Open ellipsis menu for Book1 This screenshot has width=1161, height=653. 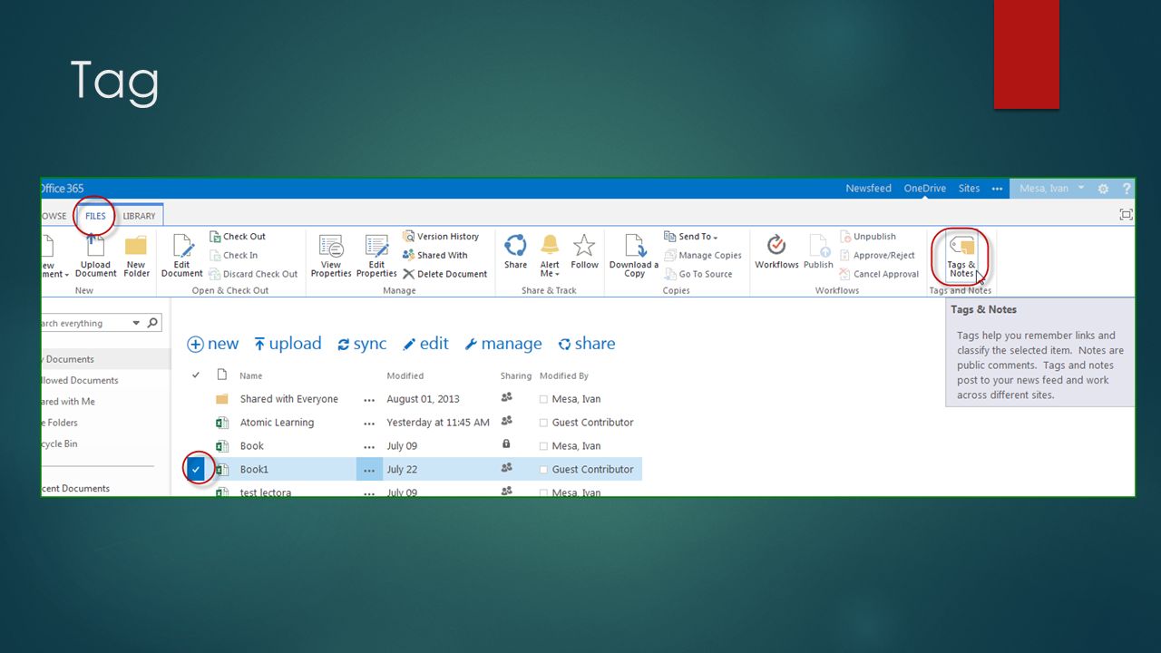(369, 470)
